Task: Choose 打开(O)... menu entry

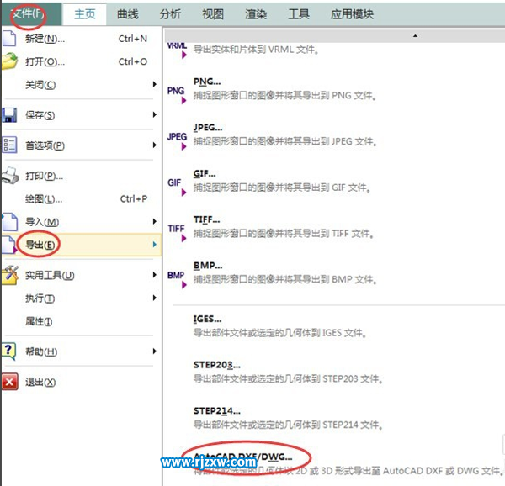Action: pyautogui.click(x=81, y=61)
